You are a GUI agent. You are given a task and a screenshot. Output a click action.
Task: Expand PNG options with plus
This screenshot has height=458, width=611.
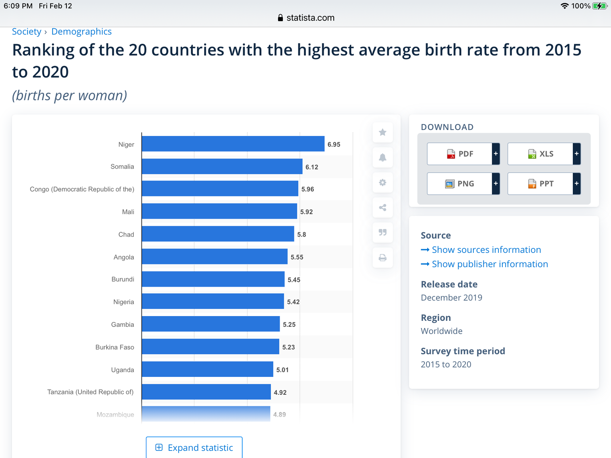click(x=496, y=184)
